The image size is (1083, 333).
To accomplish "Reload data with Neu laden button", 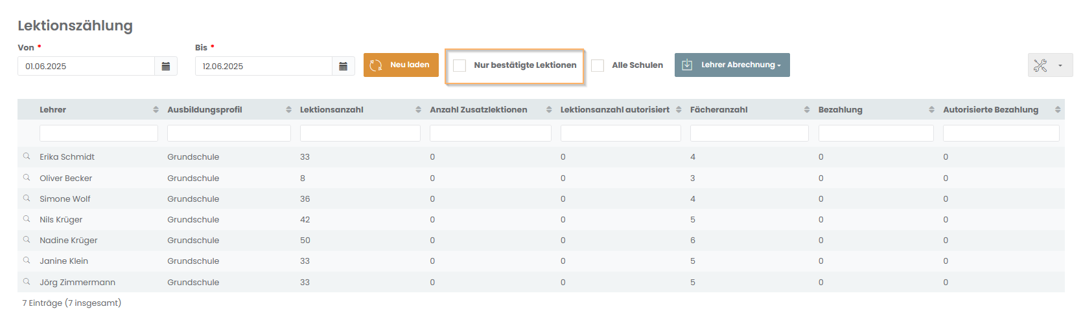I will (401, 65).
